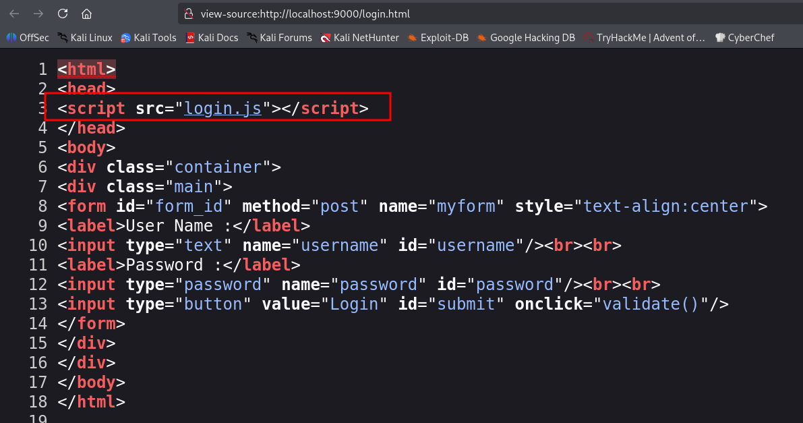This screenshot has width=803, height=423.
Task: Click the CyberChef chef-hat bookmark icon
Action: pos(719,38)
